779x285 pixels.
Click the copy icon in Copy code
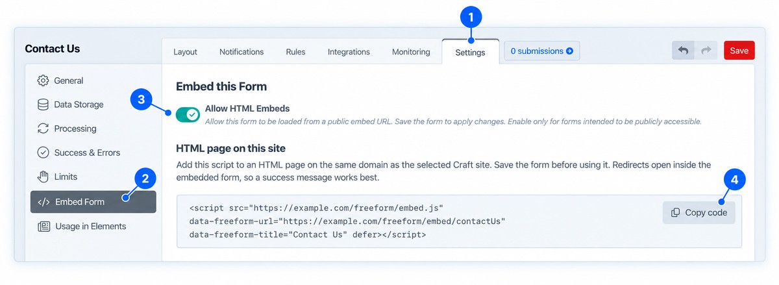tap(676, 212)
